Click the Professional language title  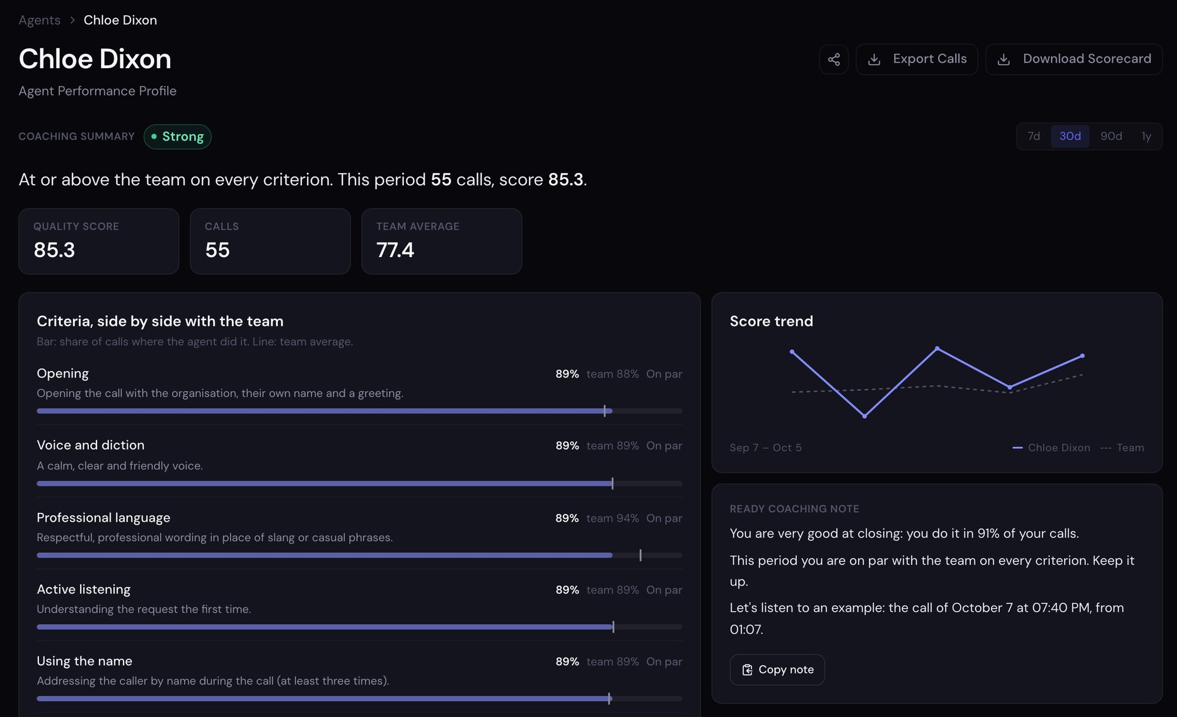[104, 518]
